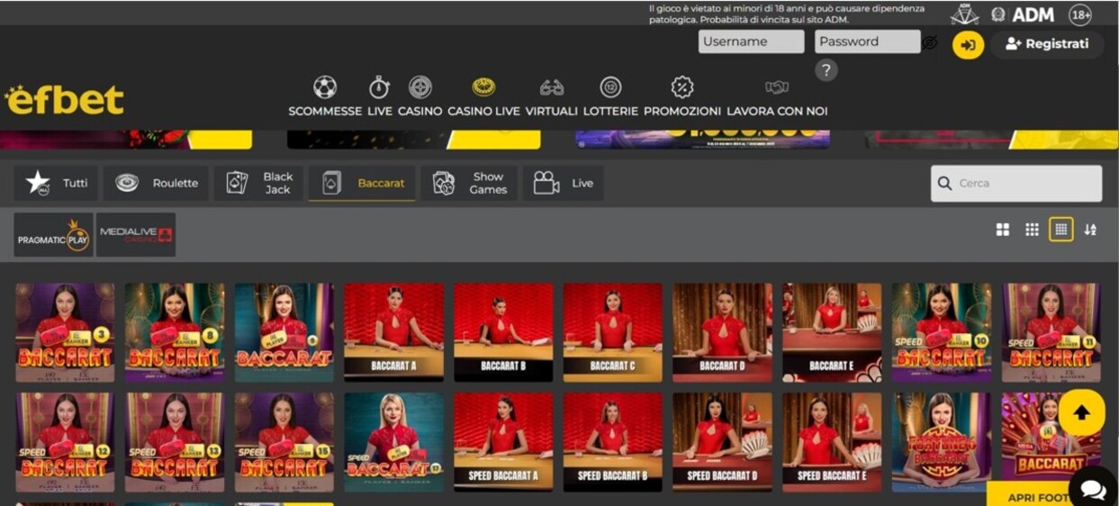Viewport: 1119px width, 506px height.
Task: Filter games by Medialive Casino provider
Action: pyautogui.click(x=136, y=235)
